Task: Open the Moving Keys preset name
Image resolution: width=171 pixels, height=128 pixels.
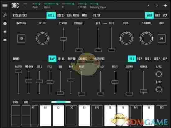Action: click(98, 7)
